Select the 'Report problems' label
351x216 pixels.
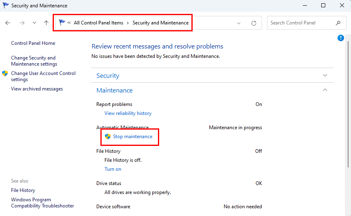pyautogui.click(x=114, y=104)
